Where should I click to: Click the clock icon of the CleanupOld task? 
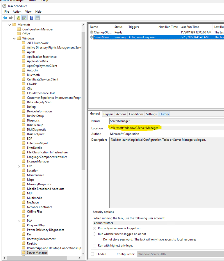pyautogui.click(x=91, y=32)
